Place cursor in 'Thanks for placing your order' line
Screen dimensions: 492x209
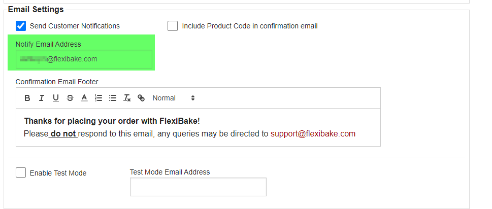tap(112, 121)
